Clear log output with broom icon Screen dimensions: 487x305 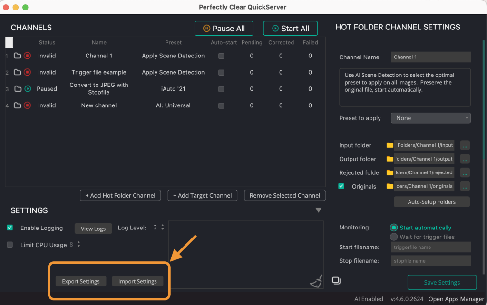[x=316, y=281]
